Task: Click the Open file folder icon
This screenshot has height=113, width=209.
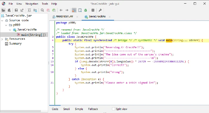Action: pos(3,10)
